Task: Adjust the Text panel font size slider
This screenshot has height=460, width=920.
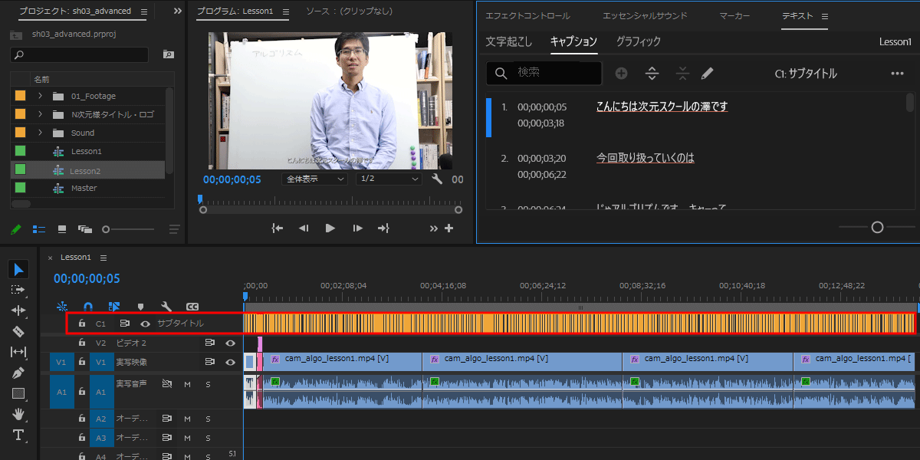Action: 877,227
